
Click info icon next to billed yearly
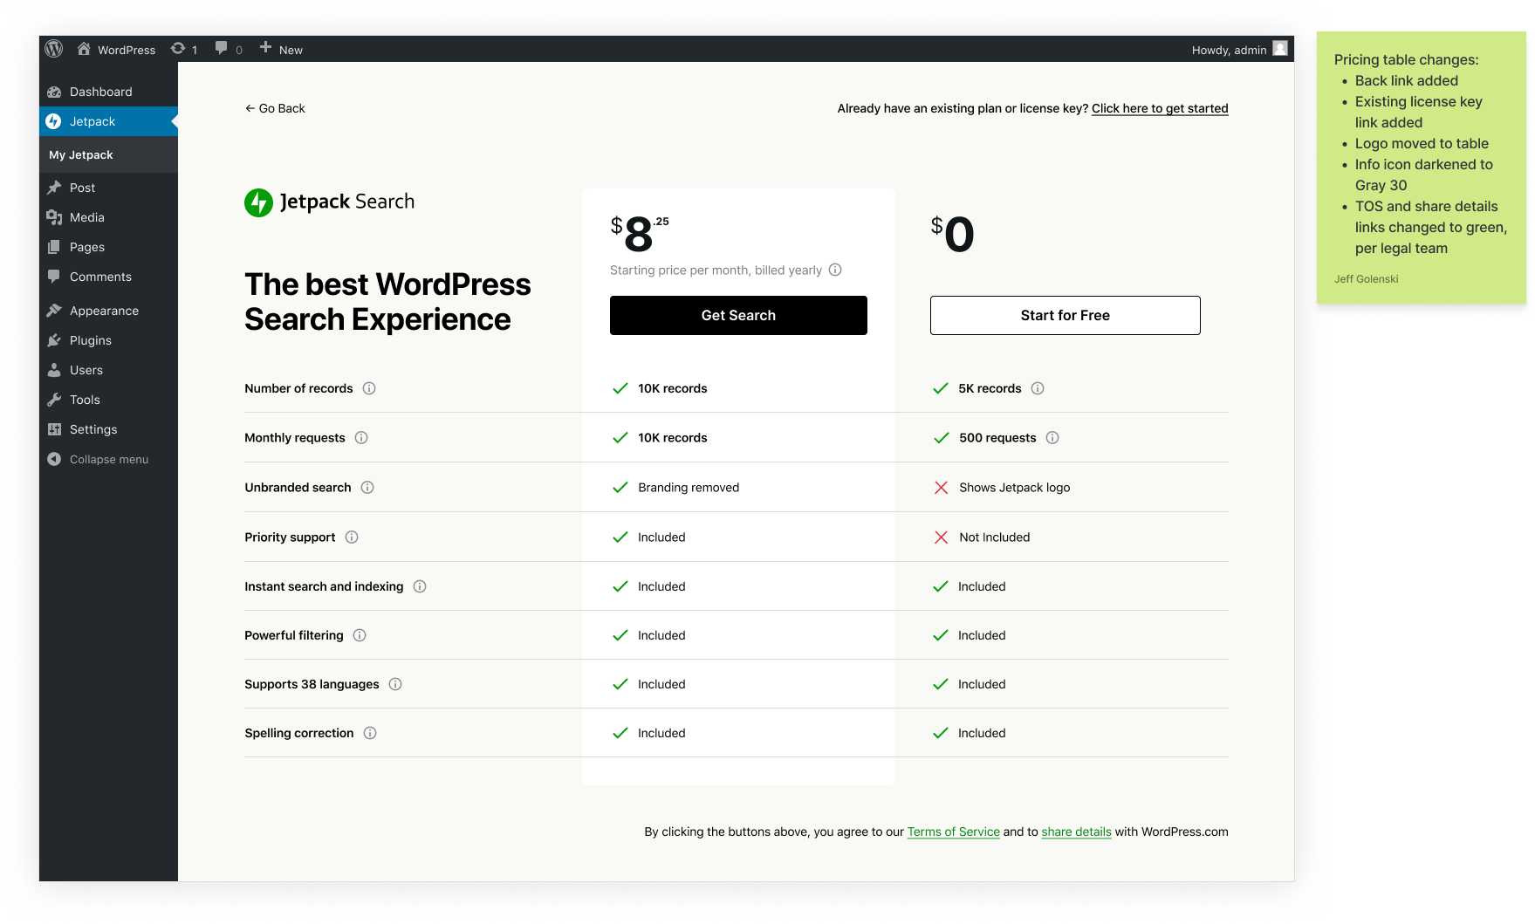[x=835, y=270]
